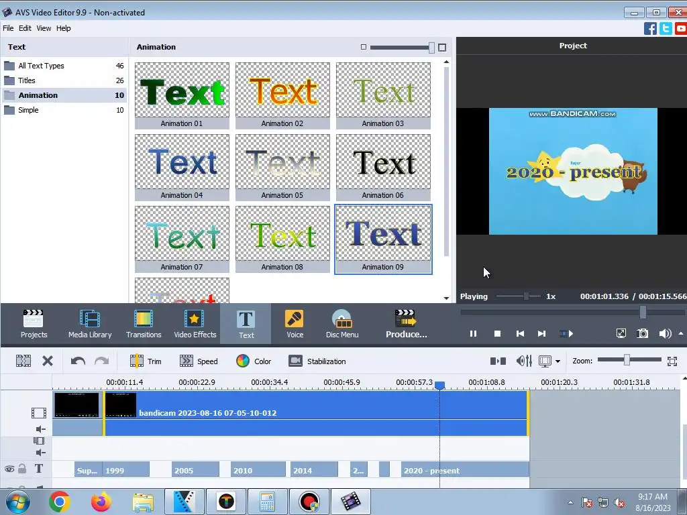
Task: Toggle the text track lock icon
Action: (x=22, y=469)
